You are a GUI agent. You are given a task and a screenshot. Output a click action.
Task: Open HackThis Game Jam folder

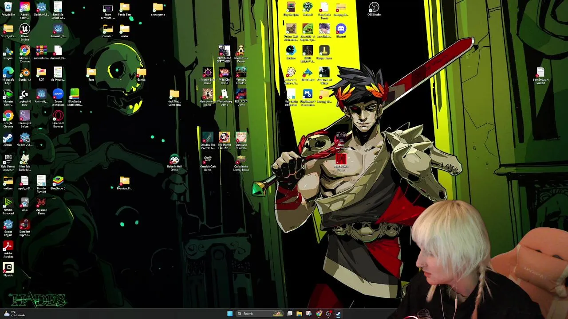tap(174, 97)
